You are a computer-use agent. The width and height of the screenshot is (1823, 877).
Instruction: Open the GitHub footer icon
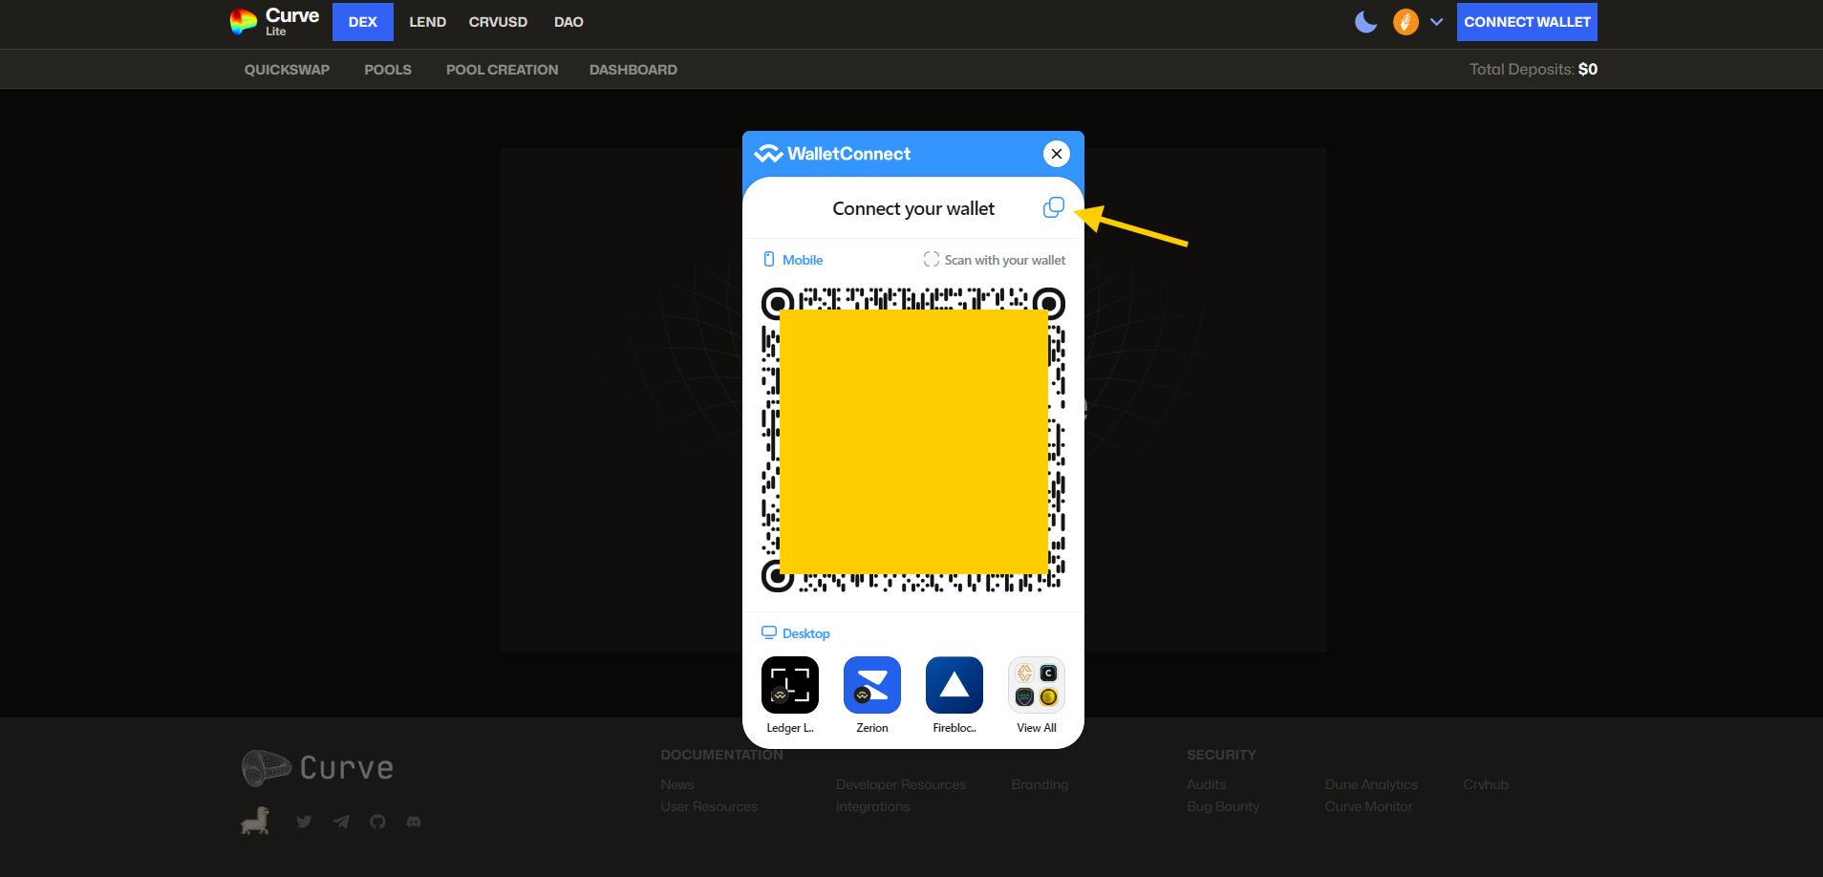tap(377, 822)
